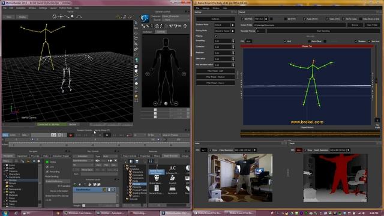
Task: Open MotionBuilder's Animation menu
Action: click(x=21, y=8)
